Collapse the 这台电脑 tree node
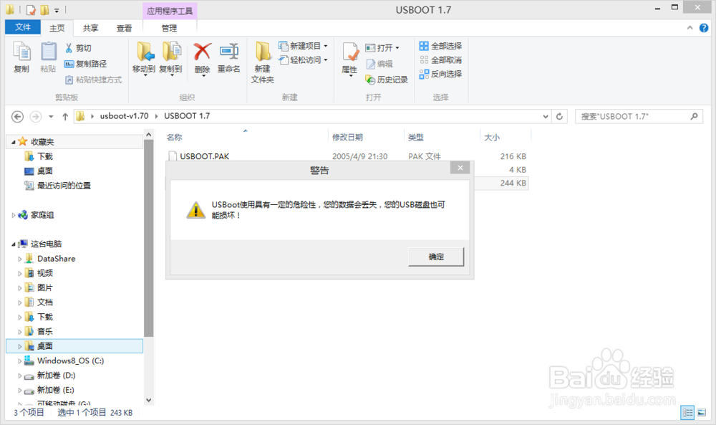This screenshot has height=425, width=716. [14, 243]
